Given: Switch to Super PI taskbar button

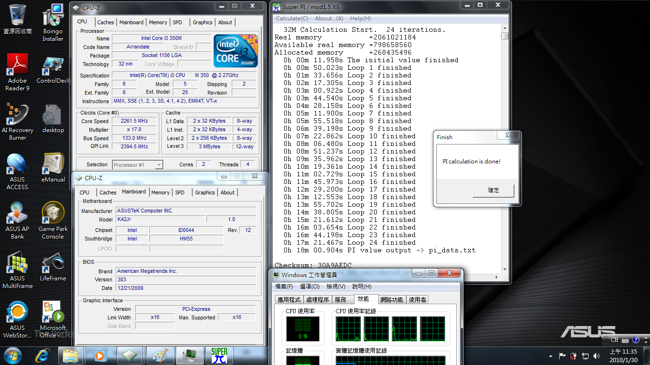Looking at the screenshot, I should [219, 355].
